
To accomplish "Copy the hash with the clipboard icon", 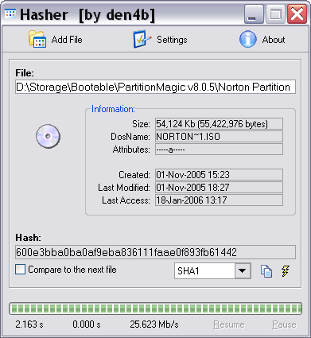I will click(x=266, y=271).
